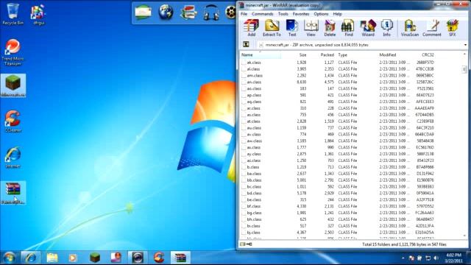Click the file list vertical scrollbar thumb
Viewport: 471px width, 265px height.
464,69
